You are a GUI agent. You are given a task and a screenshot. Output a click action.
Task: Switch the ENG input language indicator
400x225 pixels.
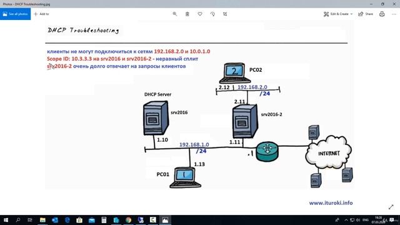[x=366, y=220]
